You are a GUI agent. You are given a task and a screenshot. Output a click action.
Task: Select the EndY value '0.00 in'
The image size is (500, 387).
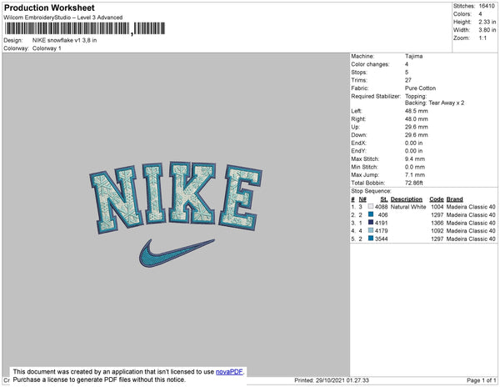click(413, 151)
